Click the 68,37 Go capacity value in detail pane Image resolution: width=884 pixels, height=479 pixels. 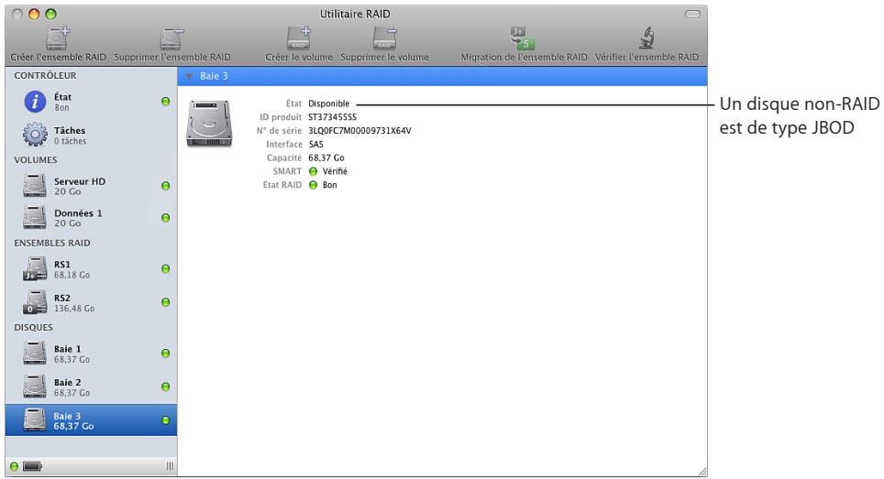[x=326, y=158]
